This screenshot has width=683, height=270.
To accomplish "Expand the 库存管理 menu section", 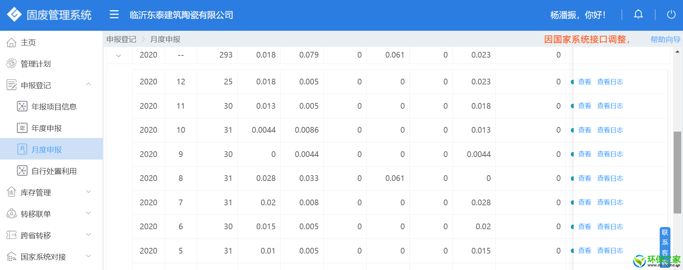I will [89, 192].
